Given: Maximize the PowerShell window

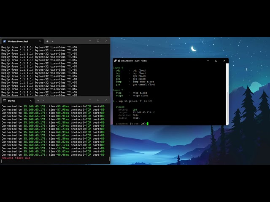Looking at the screenshot, I should 98,41.
